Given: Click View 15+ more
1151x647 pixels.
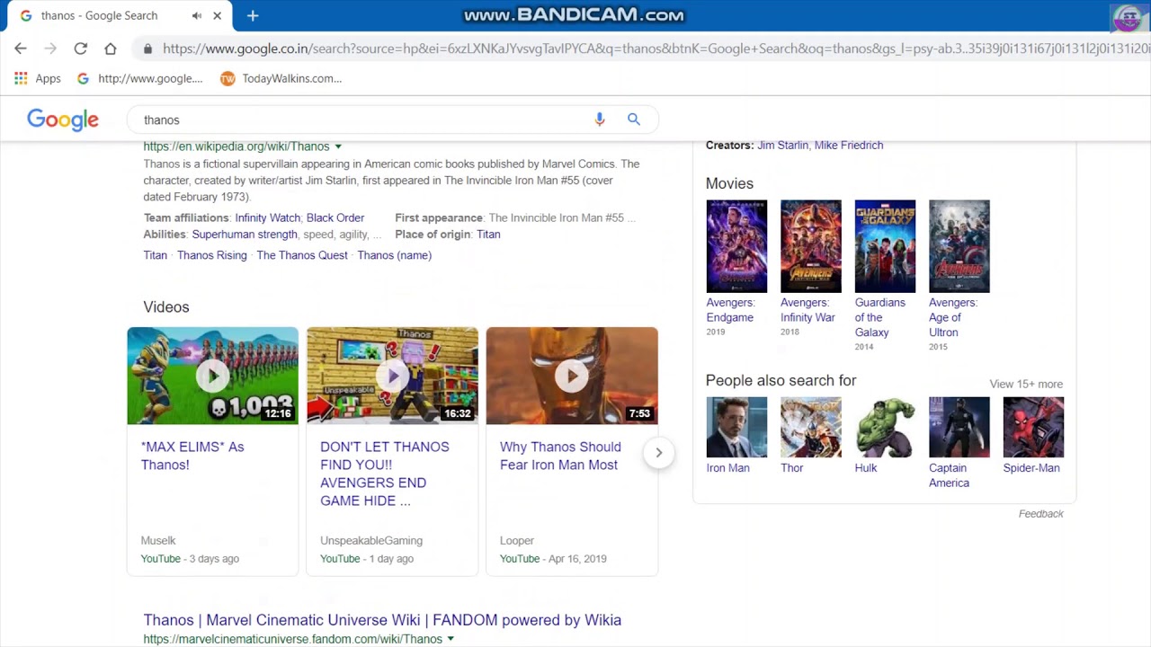Looking at the screenshot, I should point(1026,384).
